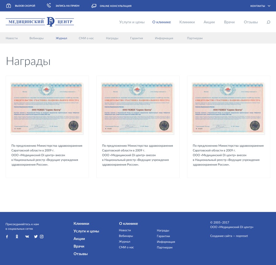Viewport: 276px width, 265px height.
Task: Click footer Клиники heading link
Action: (x=81, y=224)
